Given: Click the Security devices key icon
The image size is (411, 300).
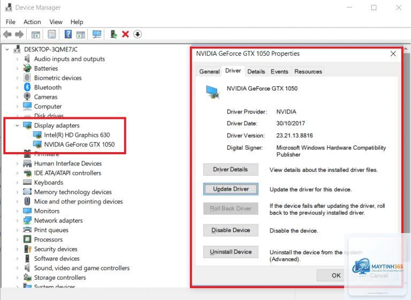Looking at the screenshot, I should coord(27,249).
